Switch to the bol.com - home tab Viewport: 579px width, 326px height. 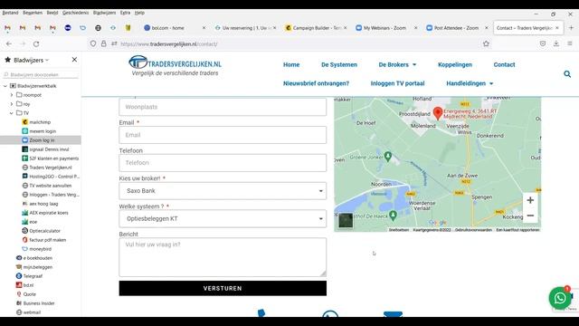pos(174,28)
